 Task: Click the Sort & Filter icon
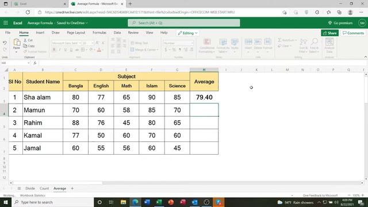tap(303, 42)
